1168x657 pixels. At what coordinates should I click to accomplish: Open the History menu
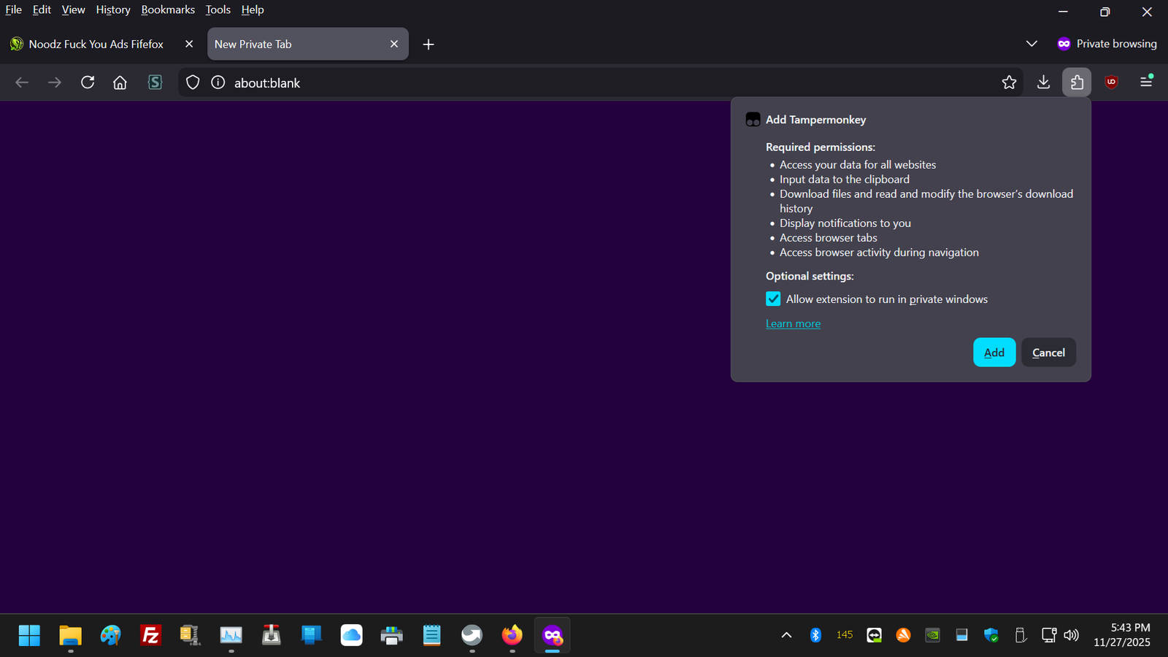(113, 9)
